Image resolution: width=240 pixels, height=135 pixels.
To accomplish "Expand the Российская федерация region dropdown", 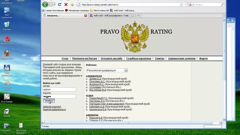I will [x=126, y=70].
